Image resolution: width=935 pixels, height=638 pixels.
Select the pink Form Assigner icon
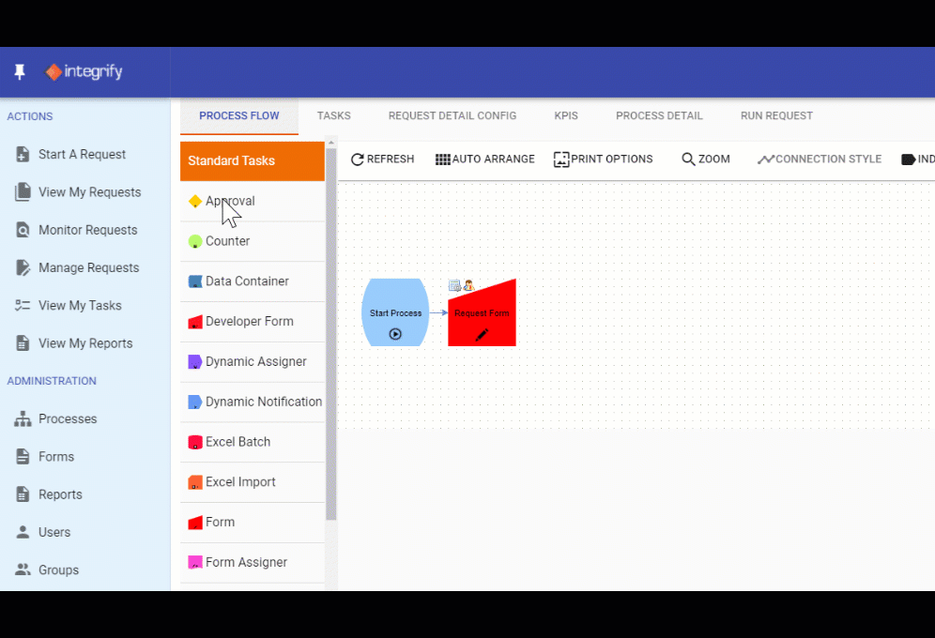195,562
